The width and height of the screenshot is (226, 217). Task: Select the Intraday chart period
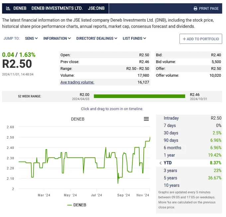pos(171,118)
